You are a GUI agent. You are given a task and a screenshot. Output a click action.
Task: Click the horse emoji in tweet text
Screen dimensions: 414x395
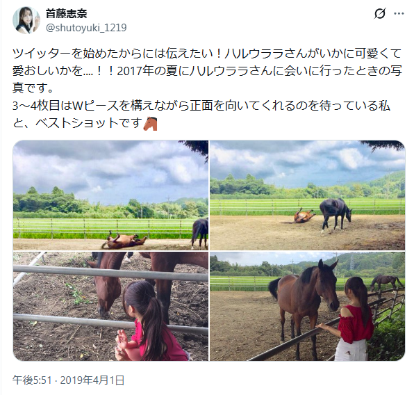150,124
